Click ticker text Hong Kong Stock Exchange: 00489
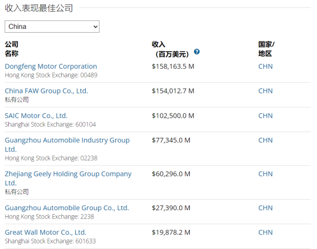 tap(51, 75)
